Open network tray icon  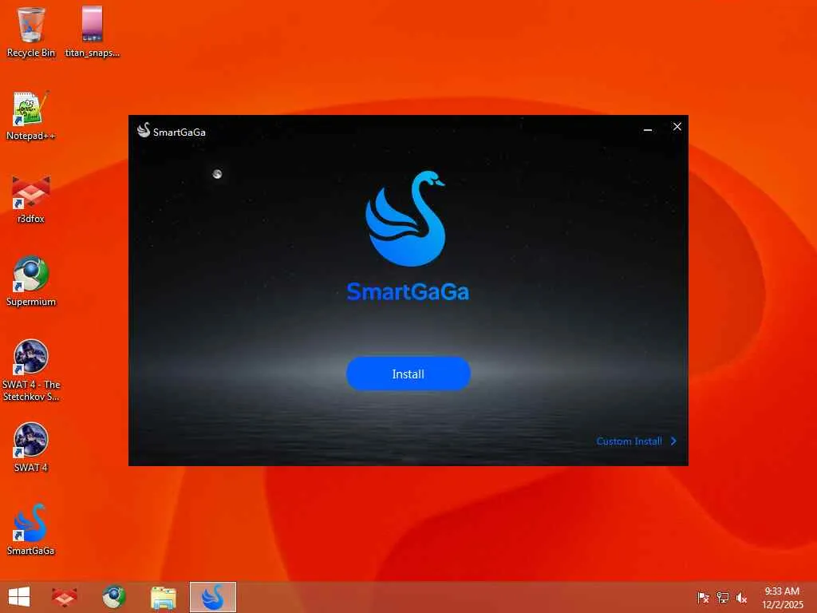coord(722,597)
